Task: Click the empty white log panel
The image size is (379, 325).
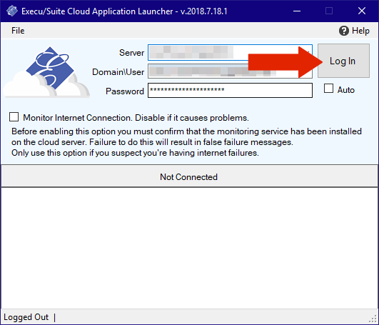Action: (x=189, y=248)
